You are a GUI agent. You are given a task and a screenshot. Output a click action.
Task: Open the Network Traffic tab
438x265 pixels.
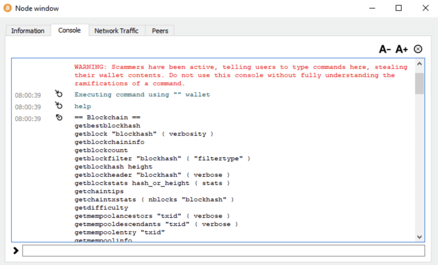[116, 31]
